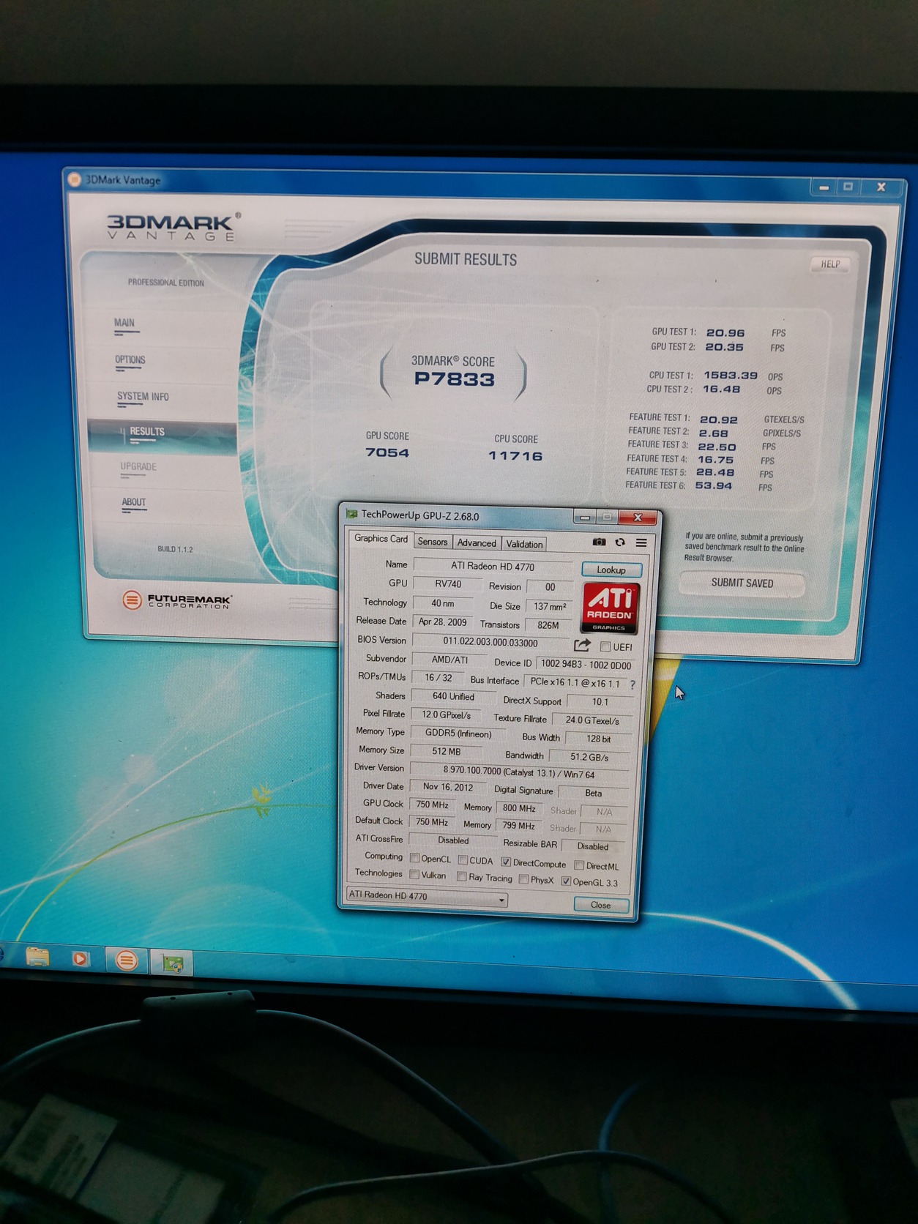Click the SUBMIT SAVED button
The width and height of the screenshot is (918, 1224).
tap(742, 583)
